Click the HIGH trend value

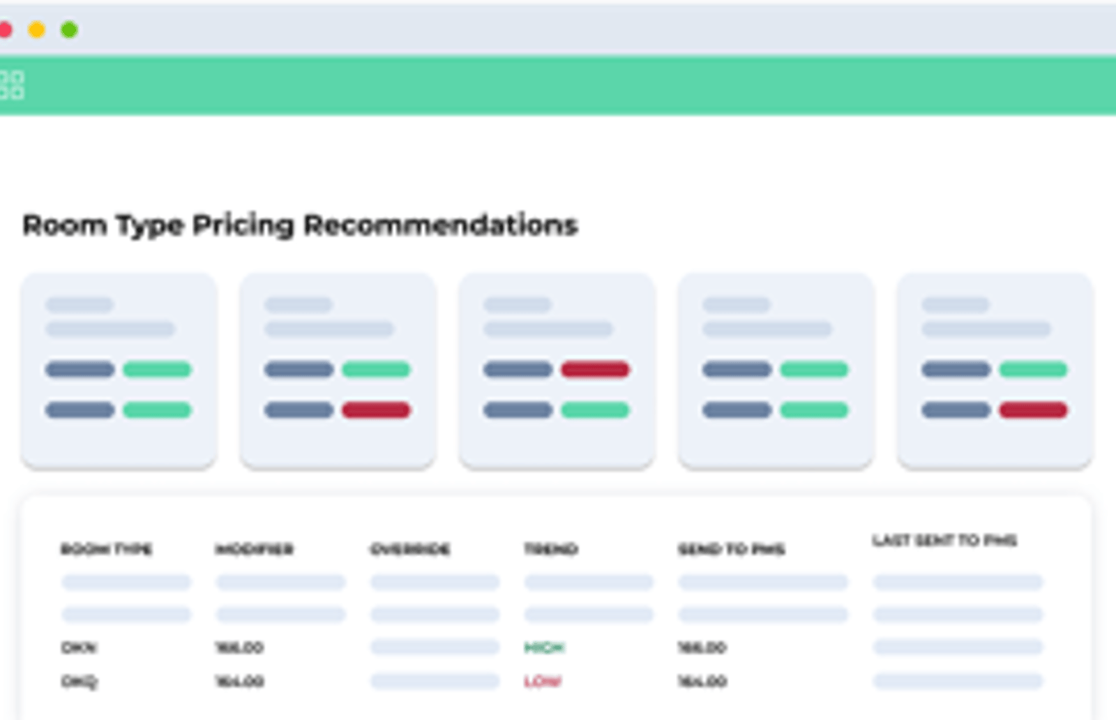pyautogui.click(x=544, y=647)
